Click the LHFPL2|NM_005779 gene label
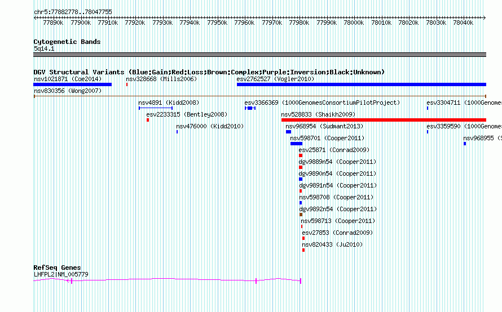Screen dimensions: 502x312 (61, 274)
